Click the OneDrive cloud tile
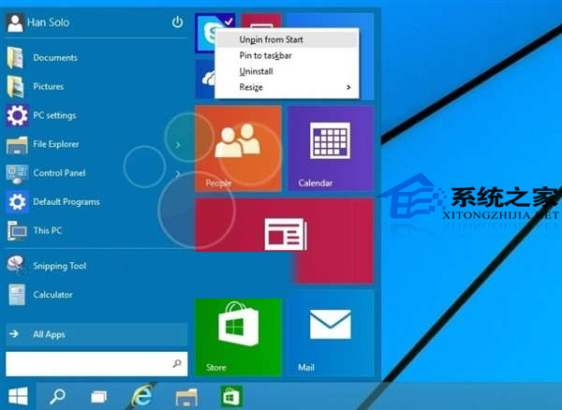 (205, 79)
